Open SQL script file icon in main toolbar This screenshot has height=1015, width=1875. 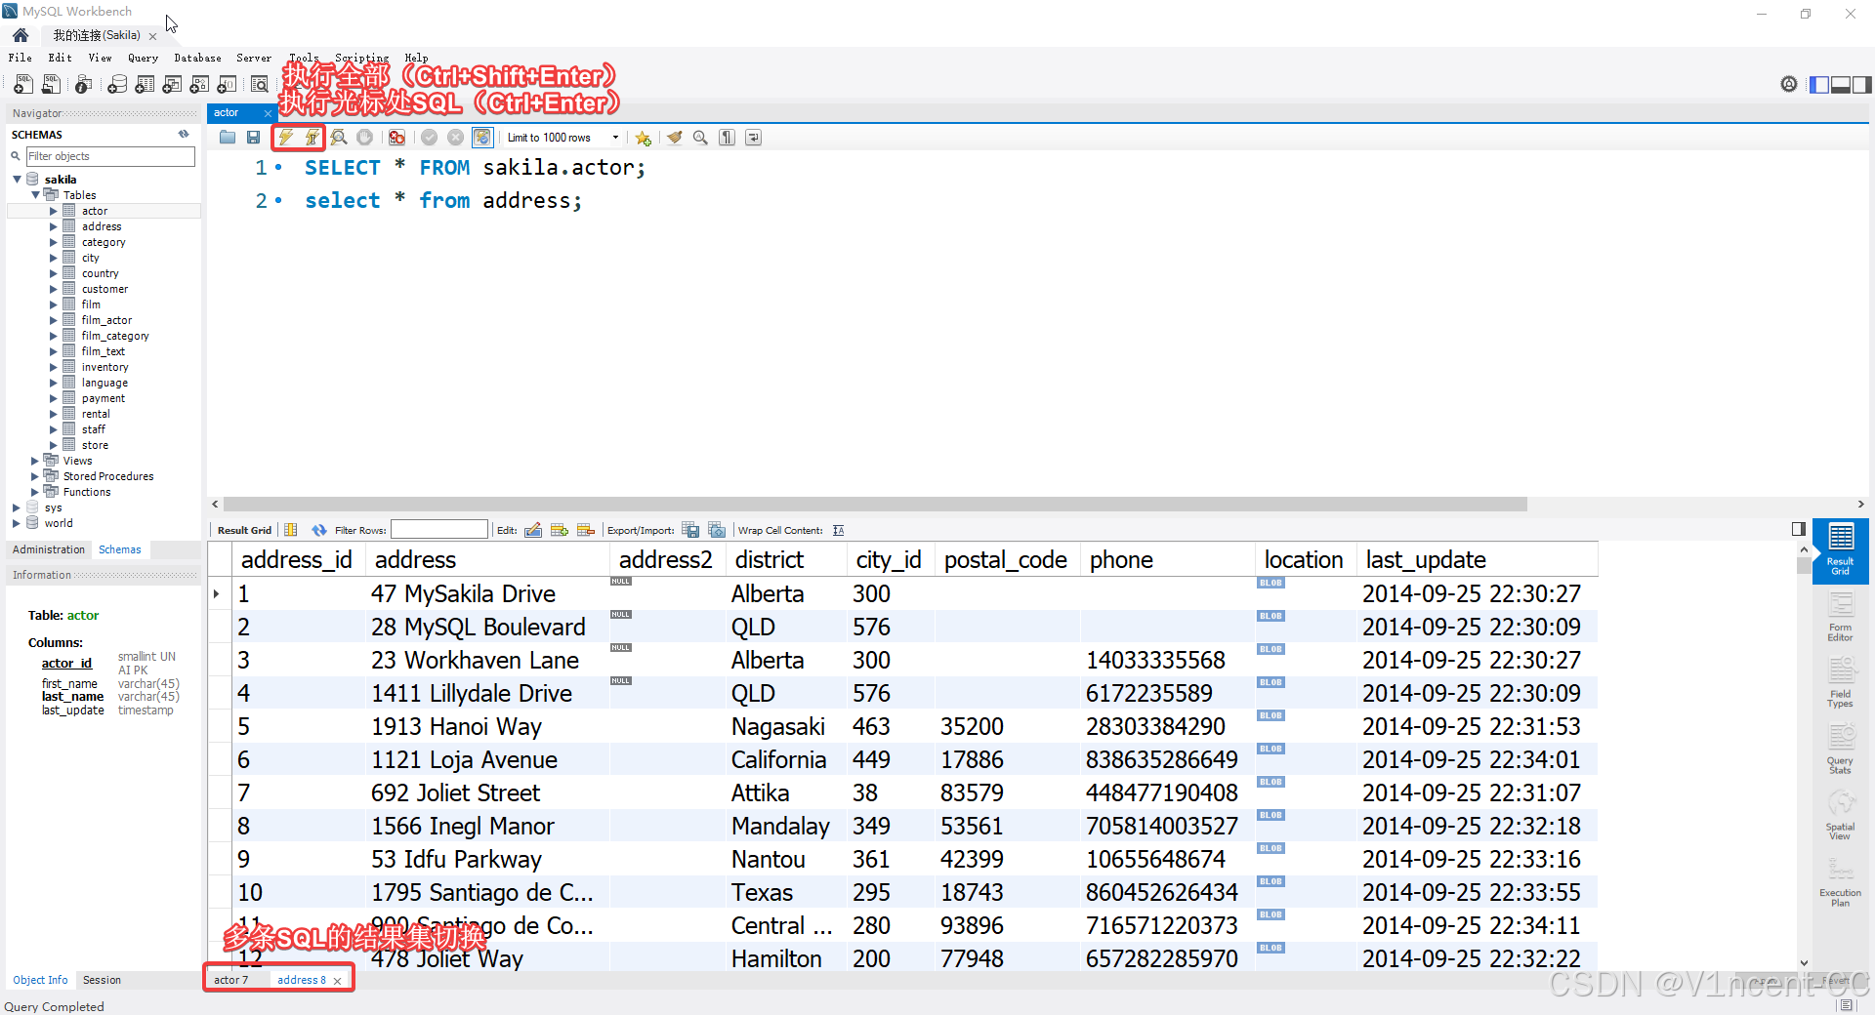[x=52, y=85]
